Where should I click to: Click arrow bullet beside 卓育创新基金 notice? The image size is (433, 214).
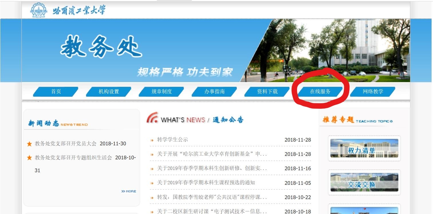152,154
